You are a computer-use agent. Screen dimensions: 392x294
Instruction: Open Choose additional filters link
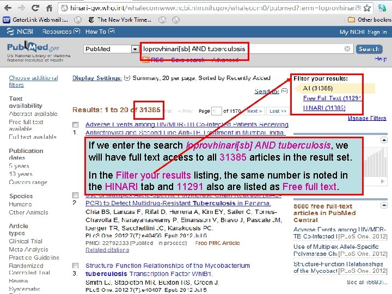[x=33, y=82]
